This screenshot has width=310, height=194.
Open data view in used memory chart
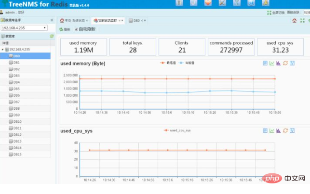pyautogui.click(x=265, y=63)
